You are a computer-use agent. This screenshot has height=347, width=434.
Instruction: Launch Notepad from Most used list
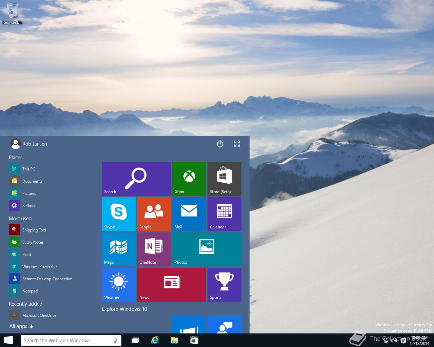(51, 291)
